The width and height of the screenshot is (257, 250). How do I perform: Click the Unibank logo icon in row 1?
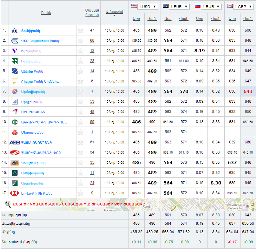(x=15, y=31)
